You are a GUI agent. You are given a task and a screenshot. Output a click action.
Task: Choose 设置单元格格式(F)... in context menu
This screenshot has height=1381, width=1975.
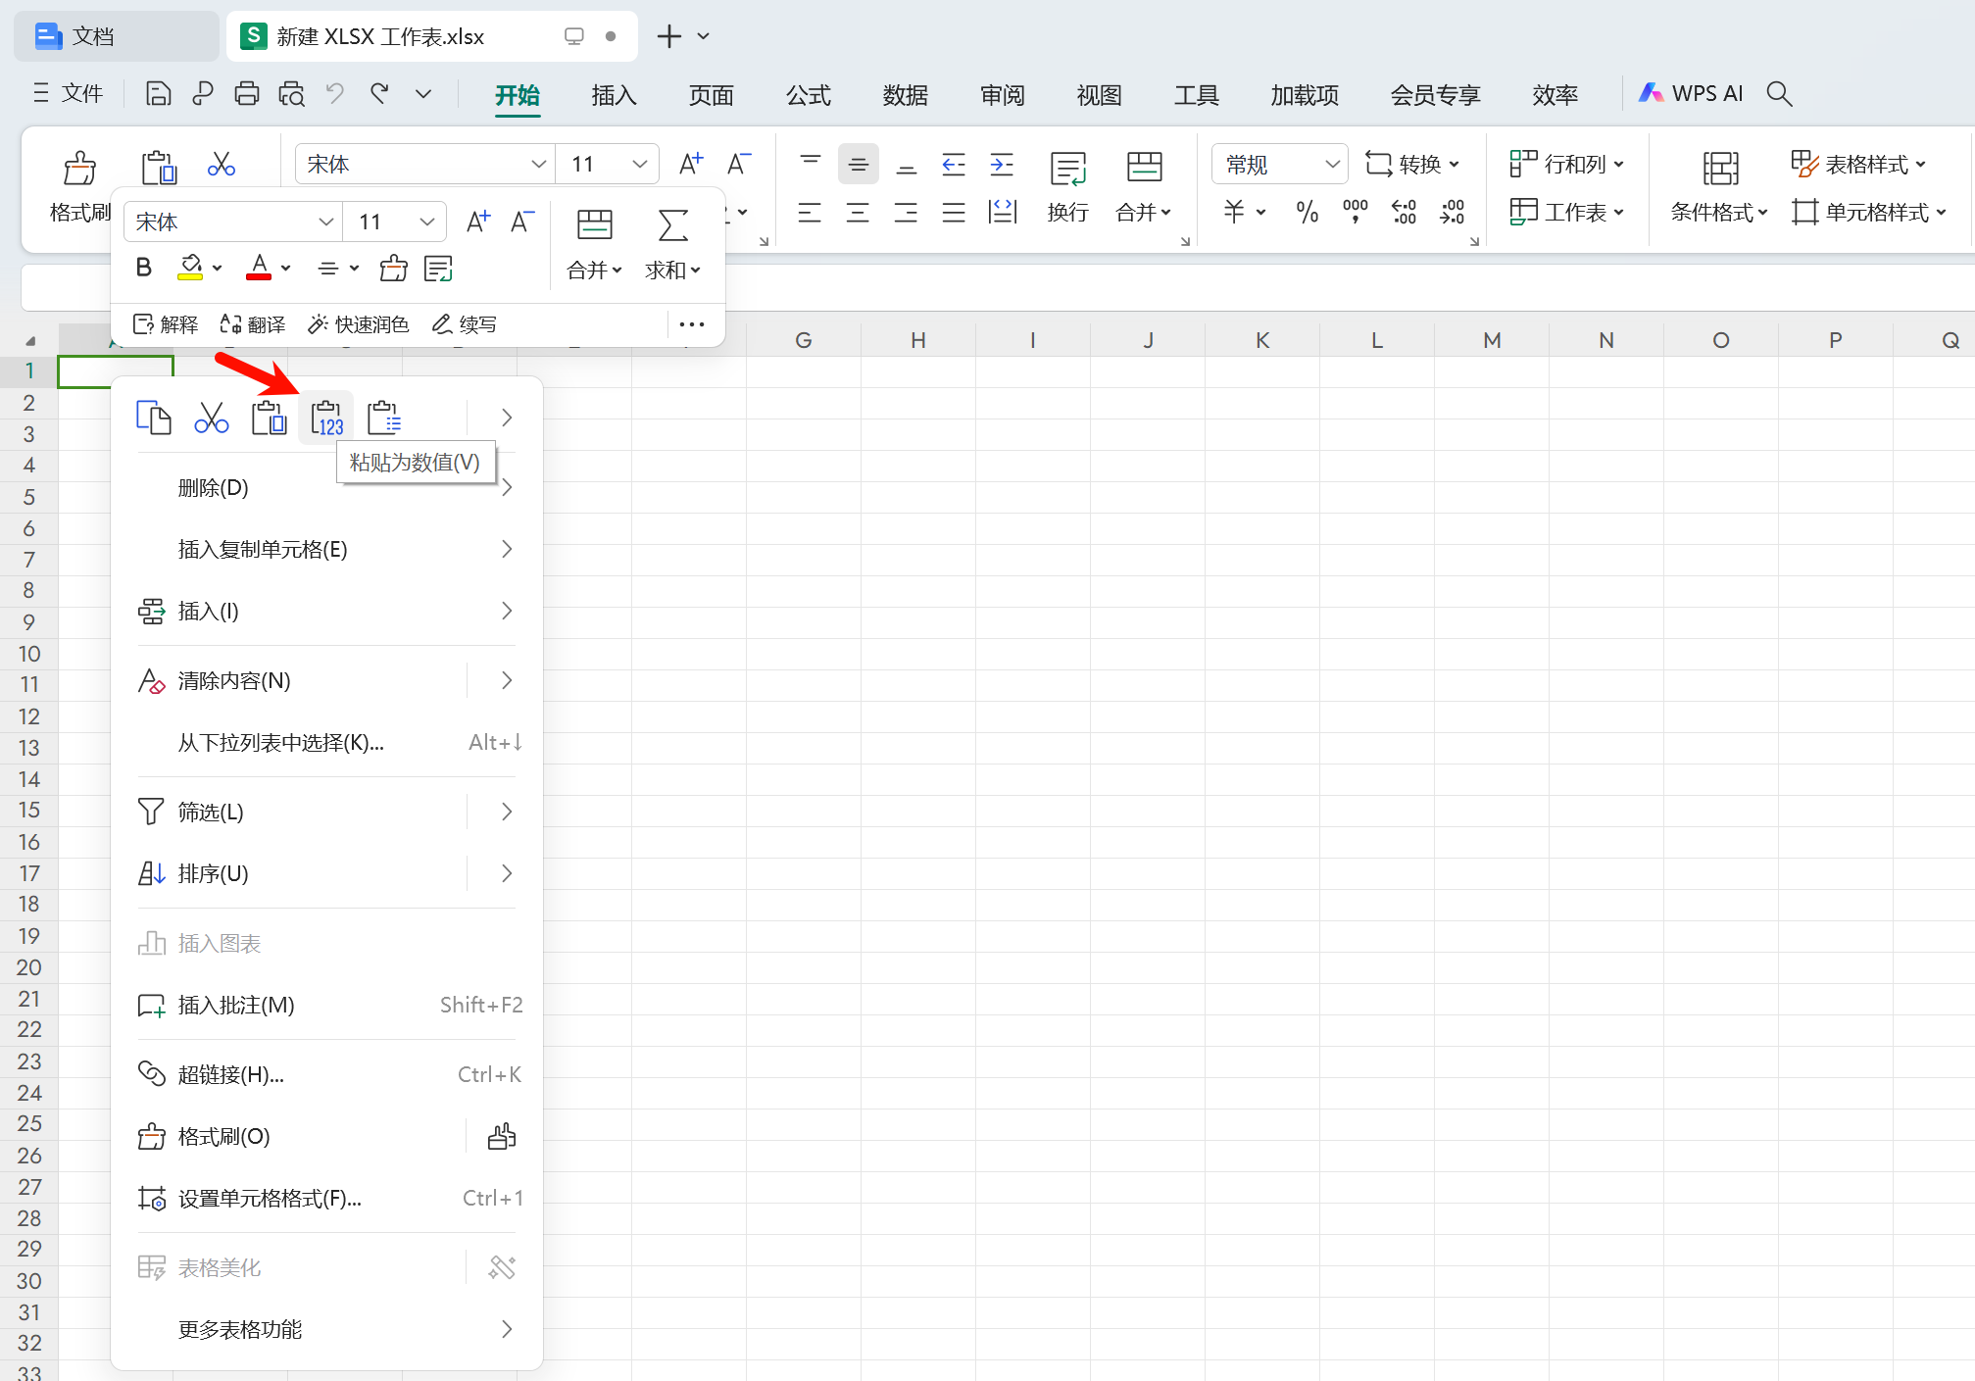[270, 1198]
